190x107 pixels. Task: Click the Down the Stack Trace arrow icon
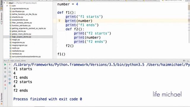tap(10, 68)
